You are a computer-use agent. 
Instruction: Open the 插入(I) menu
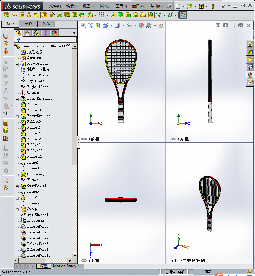point(105,6)
